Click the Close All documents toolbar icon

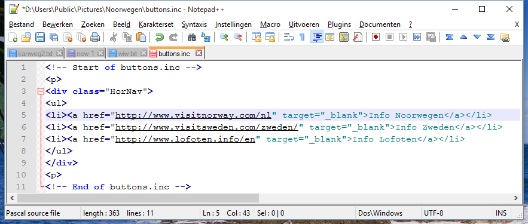tap(81, 36)
